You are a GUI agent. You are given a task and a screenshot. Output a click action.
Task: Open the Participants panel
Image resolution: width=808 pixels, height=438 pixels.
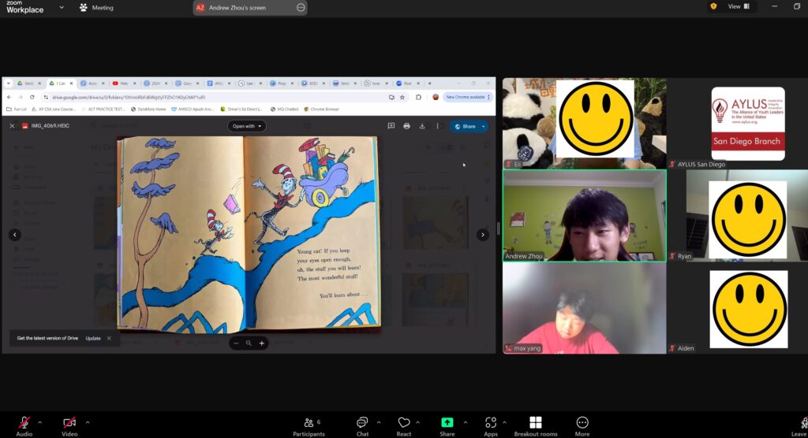click(x=309, y=426)
